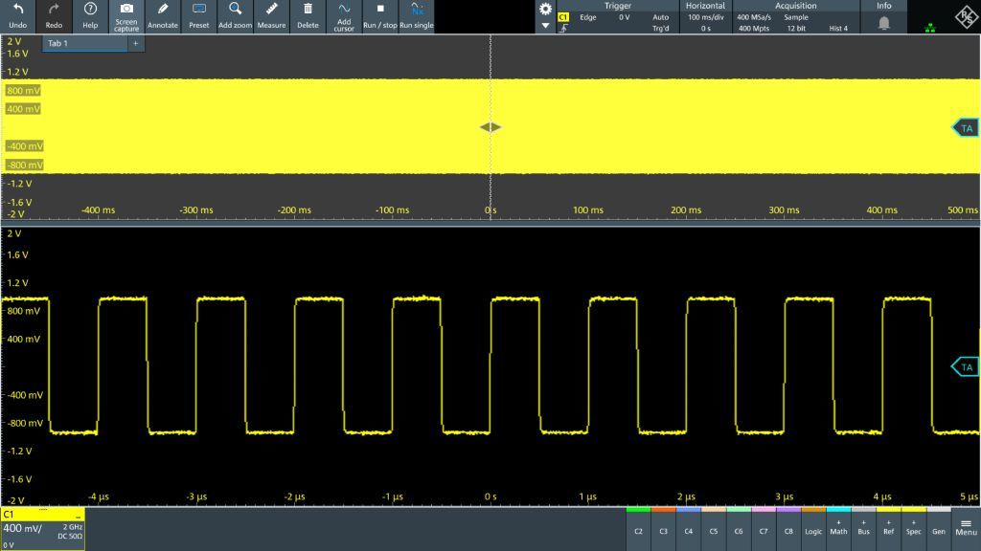
Task: Enable channel C6
Action: tap(739, 528)
